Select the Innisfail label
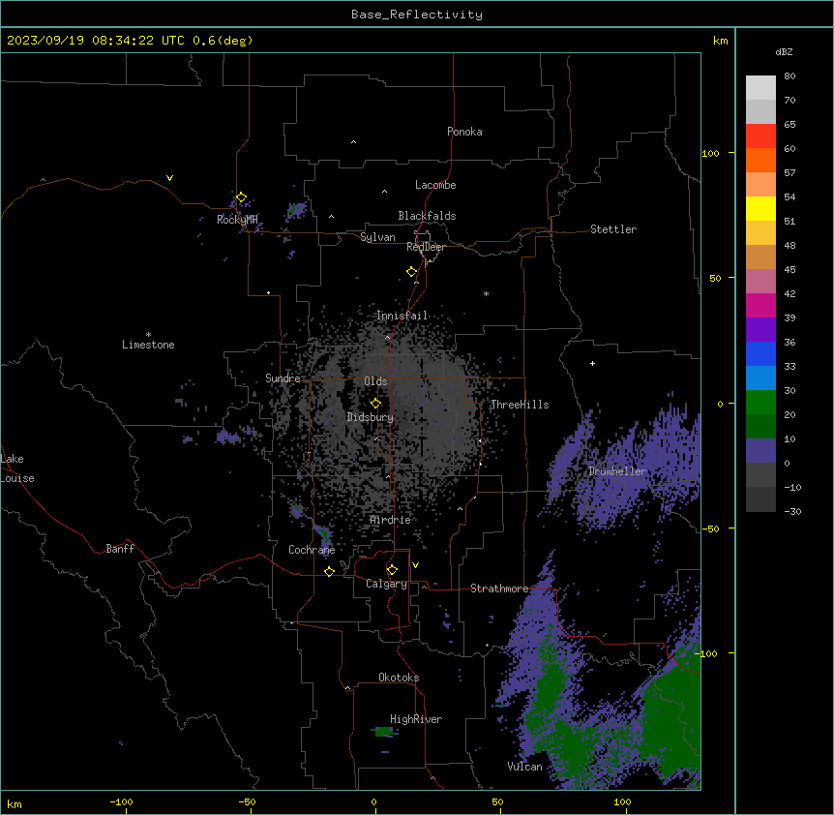 [402, 316]
